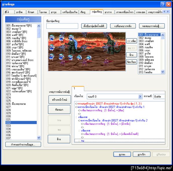Switch to the อาชีพ tab
The height and width of the screenshot is (171, 173).
20,12
